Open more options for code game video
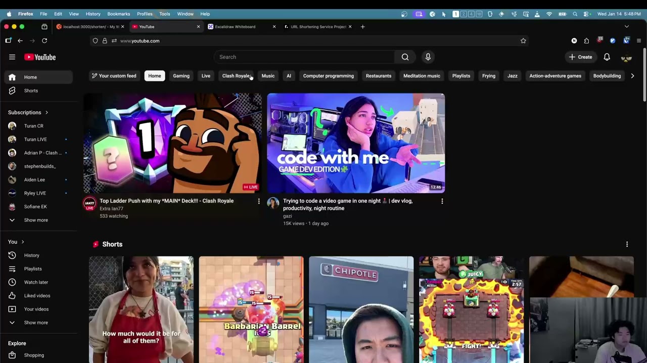The image size is (647, 363). pyautogui.click(x=442, y=201)
